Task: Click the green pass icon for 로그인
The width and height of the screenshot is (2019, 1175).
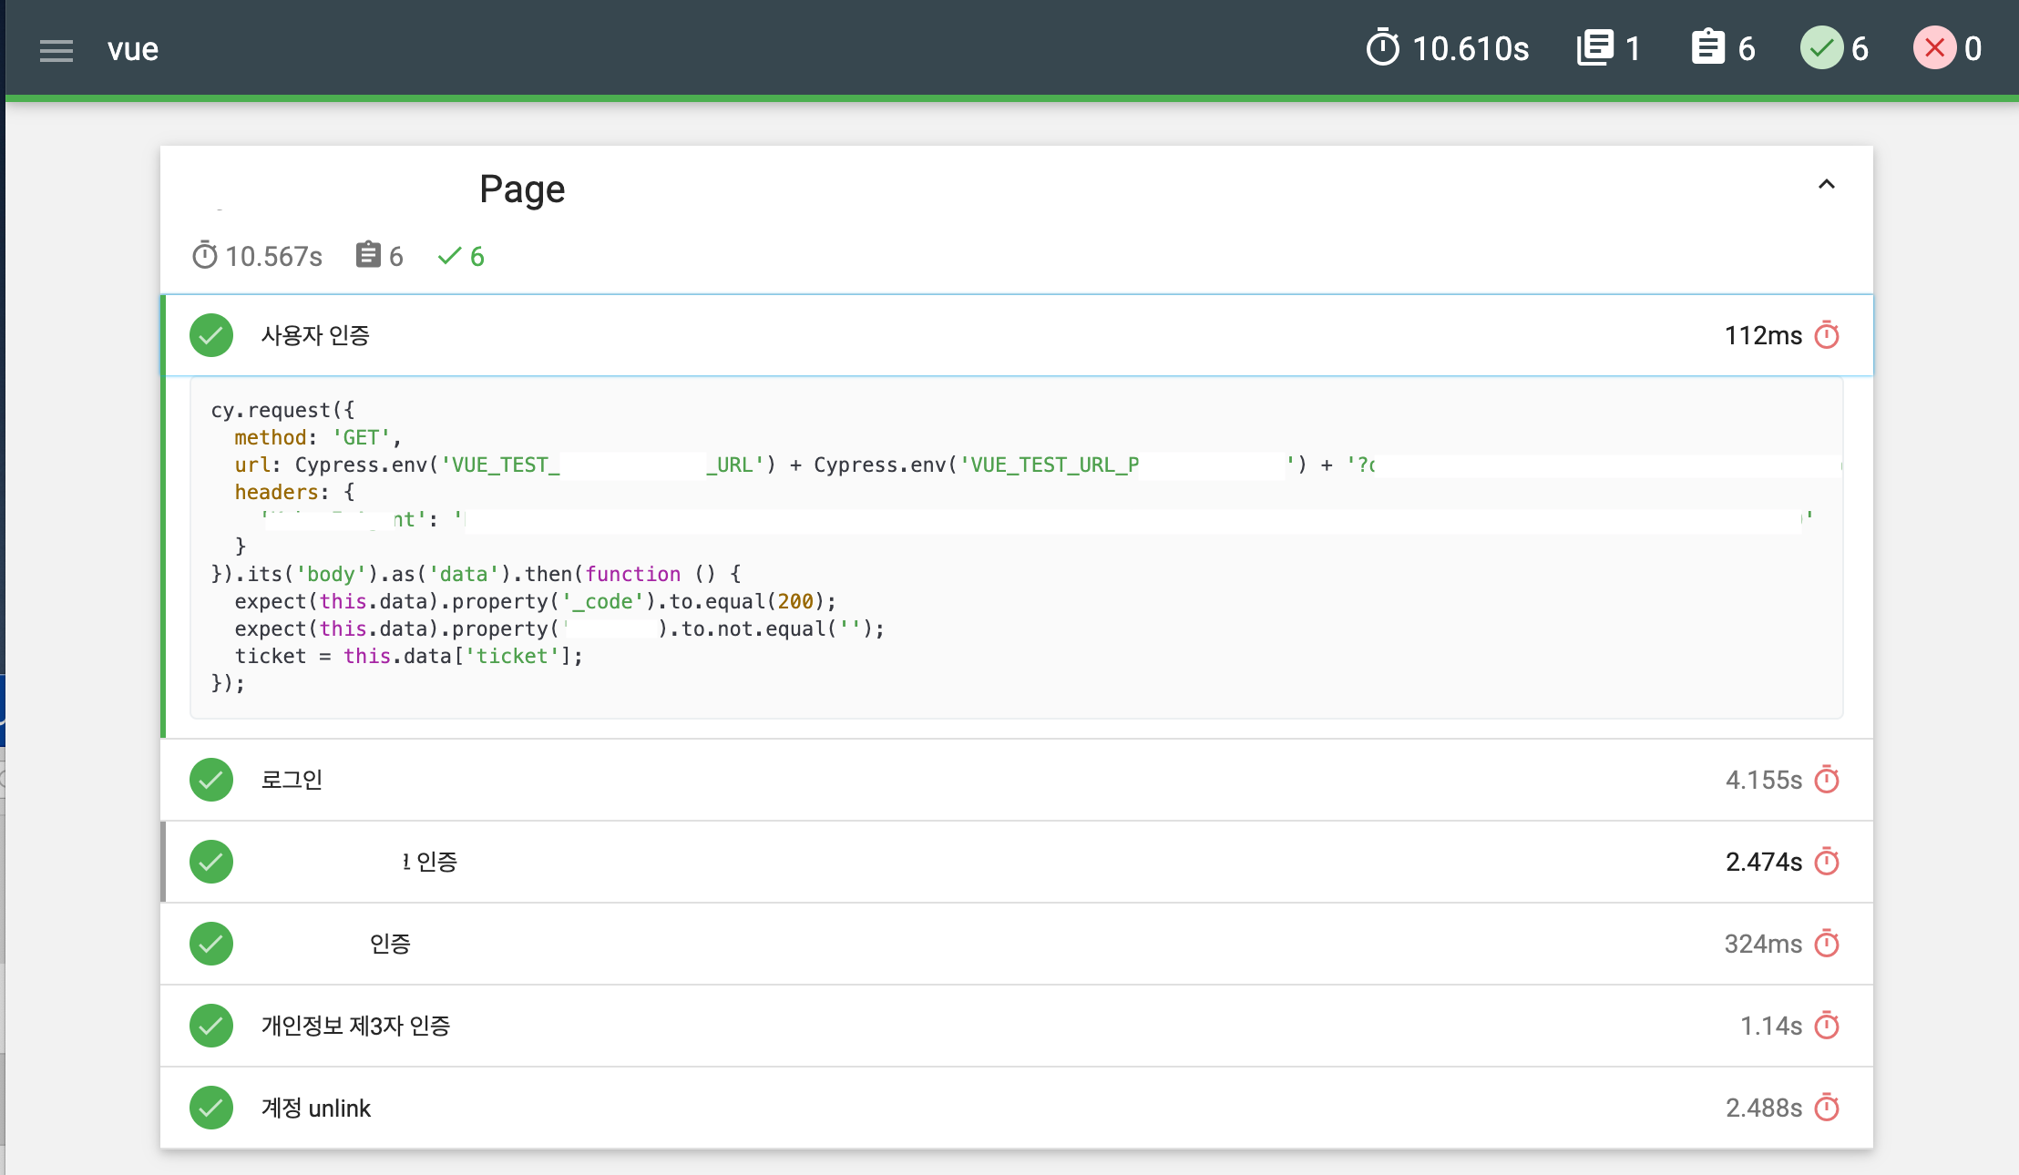Action: 211,780
